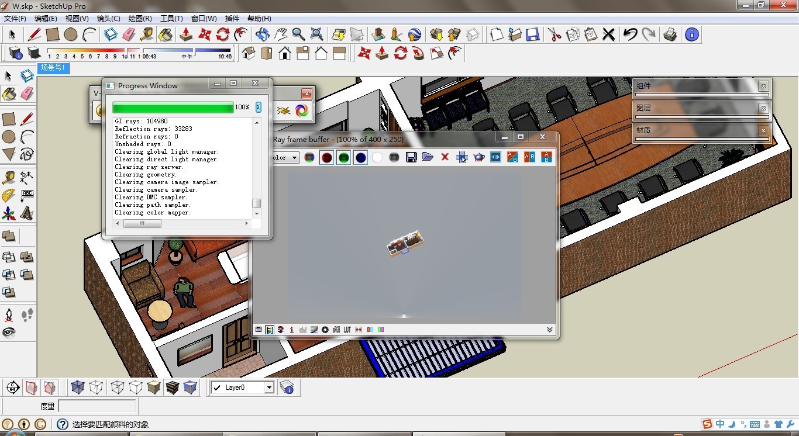Viewport: 799px width, 436px height.
Task: Select the Make Component tool in top toolbar
Action: [x=111, y=34]
